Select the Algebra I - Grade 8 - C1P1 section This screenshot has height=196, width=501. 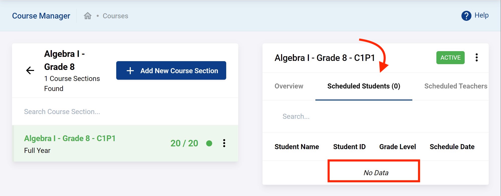(70, 139)
